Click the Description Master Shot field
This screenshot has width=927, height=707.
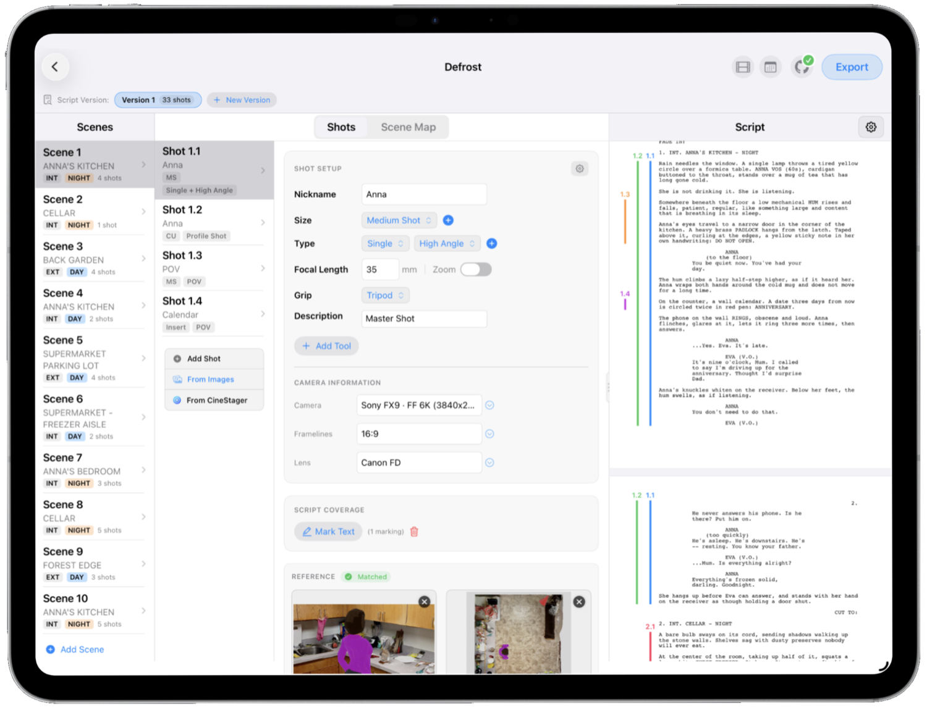(424, 319)
